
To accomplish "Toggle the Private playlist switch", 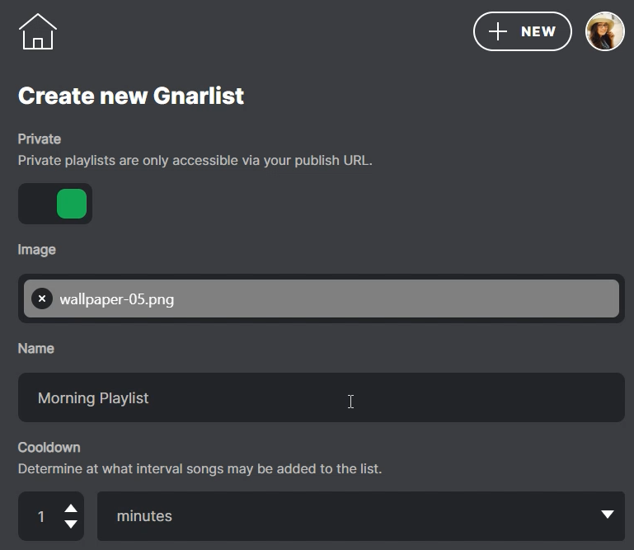I will point(55,204).
